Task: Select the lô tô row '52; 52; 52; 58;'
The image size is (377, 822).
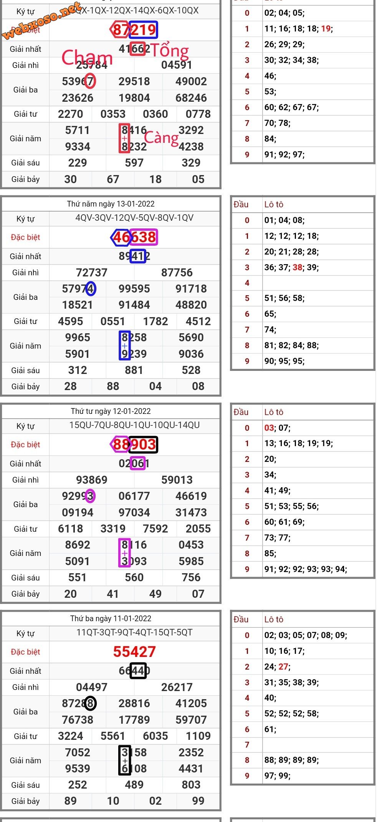Action: coord(291,714)
